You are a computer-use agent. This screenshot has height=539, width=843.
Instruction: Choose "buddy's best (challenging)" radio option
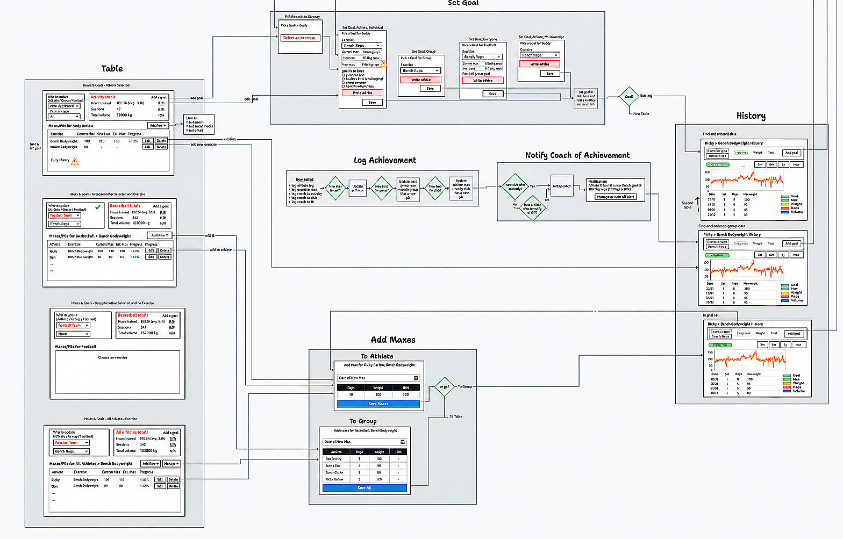pyautogui.click(x=344, y=79)
